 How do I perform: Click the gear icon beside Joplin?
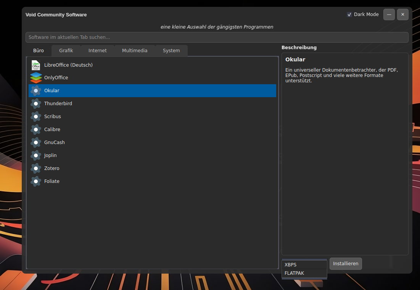[x=36, y=155]
